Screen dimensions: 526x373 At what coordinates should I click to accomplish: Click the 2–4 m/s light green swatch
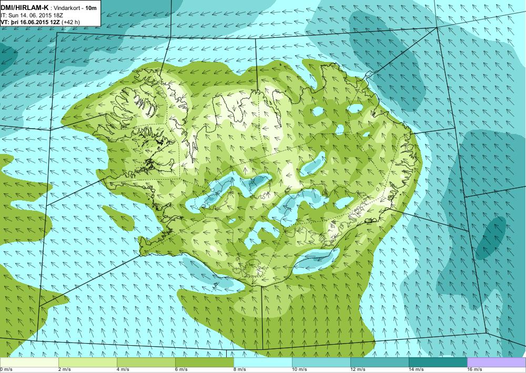tap(88, 362)
